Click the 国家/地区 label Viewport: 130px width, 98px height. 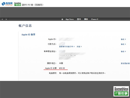(51, 63)
